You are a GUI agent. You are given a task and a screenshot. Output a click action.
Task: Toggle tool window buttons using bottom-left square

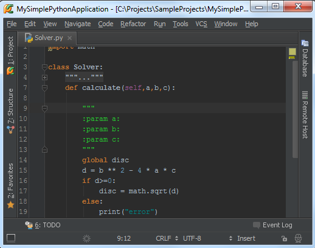coord(11,238)
